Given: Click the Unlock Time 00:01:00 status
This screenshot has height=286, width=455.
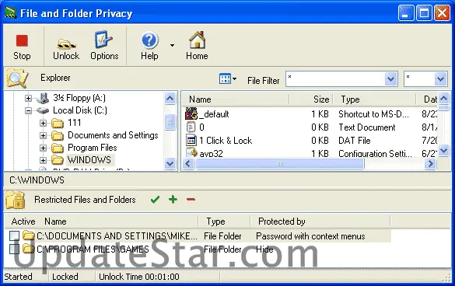Looking at the screenshot, I should click(x=139, y=277).
